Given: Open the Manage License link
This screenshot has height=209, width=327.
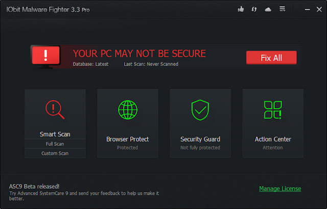Looking at the screenshot, I should pyautogui.click(x=280, y=189).
